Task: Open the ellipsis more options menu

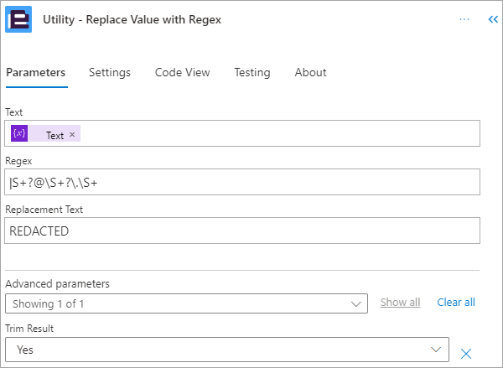Action: 464,19
